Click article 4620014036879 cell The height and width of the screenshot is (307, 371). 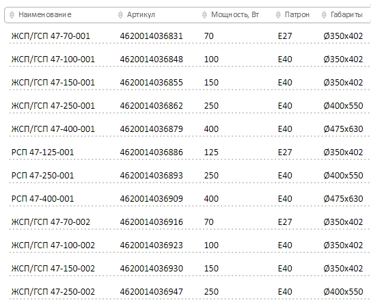(x=151, y=129)
